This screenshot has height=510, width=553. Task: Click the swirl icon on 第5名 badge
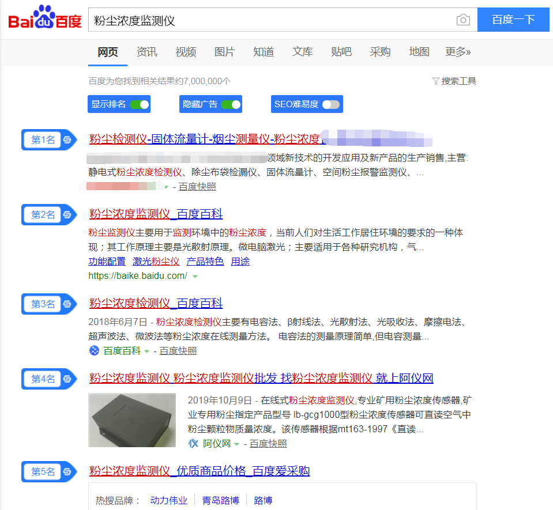pyautogui.click(x=67, y=471)
